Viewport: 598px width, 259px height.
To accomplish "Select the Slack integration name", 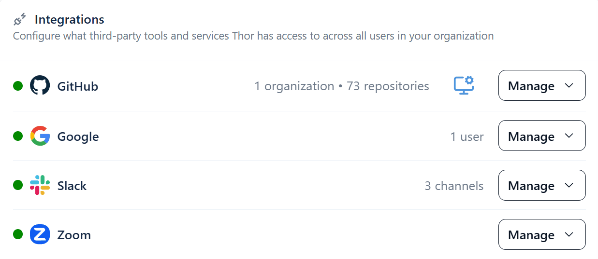I will click(x=72, y=186).
